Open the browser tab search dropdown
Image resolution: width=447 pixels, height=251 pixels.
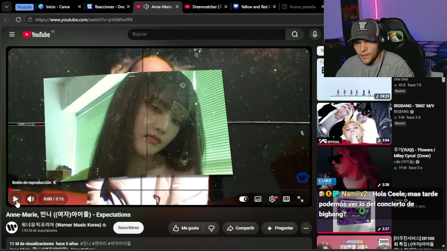6,7
